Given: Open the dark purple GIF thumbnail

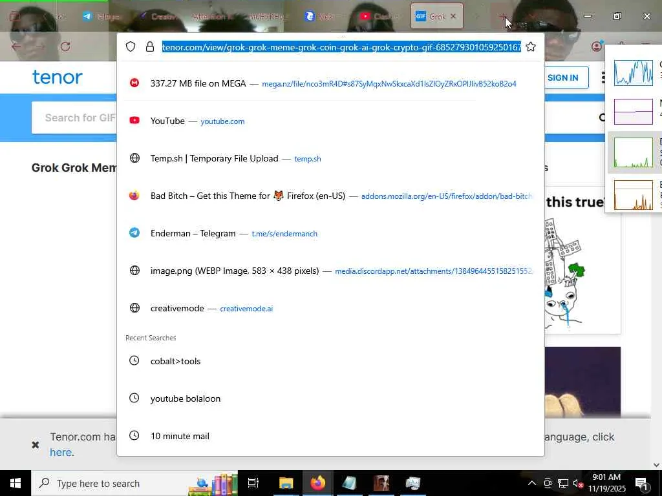Looking at the screenshot, I should tap(582, 382).
